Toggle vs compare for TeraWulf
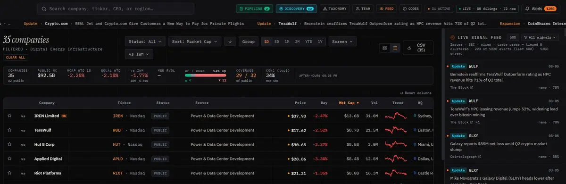The image size is (566, 184). point(23,130)
